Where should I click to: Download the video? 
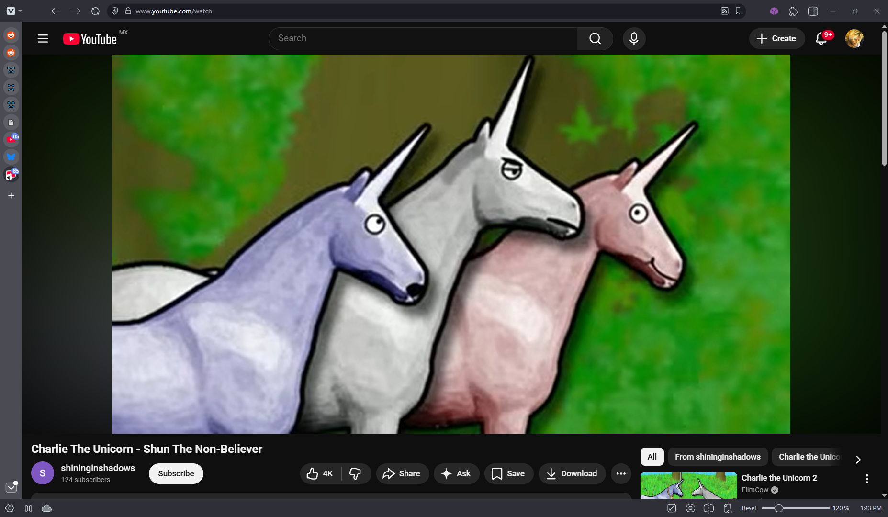572,473
